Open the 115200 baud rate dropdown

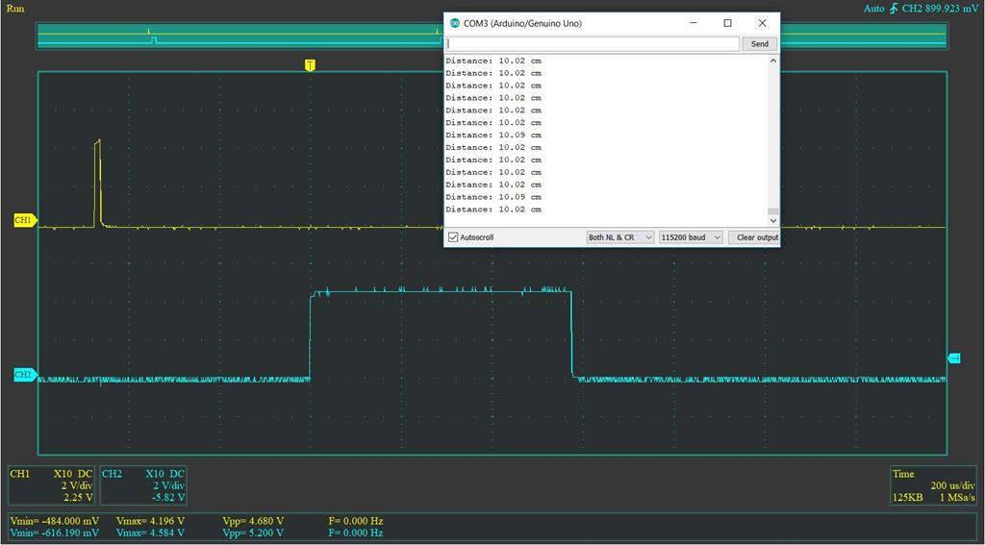point(691,237)
